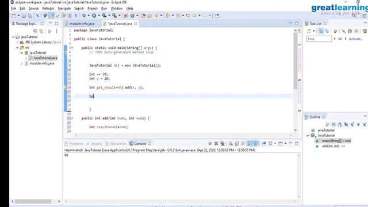Open the New file dropdown arrow
The image size is (368, 207).
point(18,16)
